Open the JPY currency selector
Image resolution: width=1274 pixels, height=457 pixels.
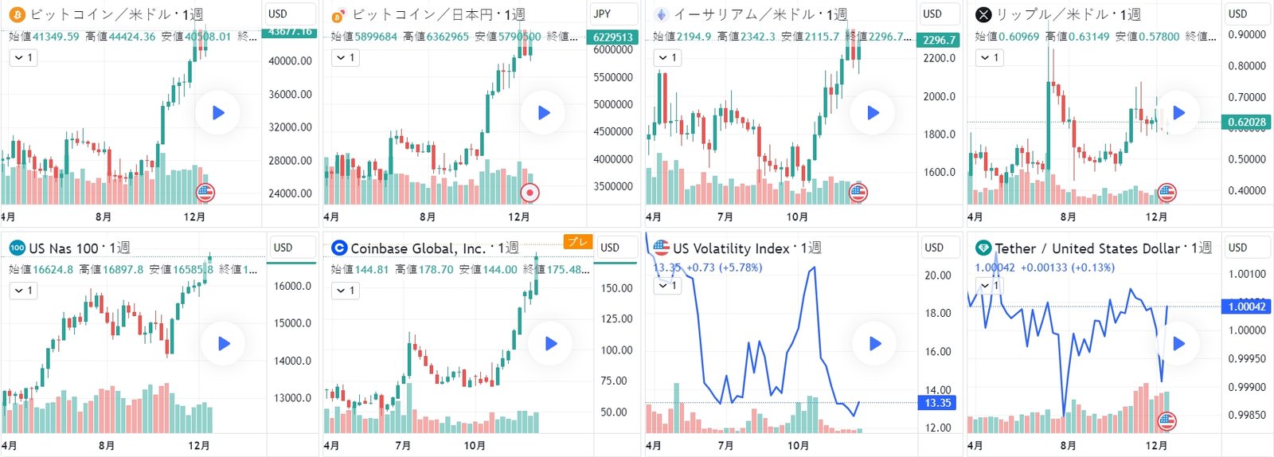603,14
